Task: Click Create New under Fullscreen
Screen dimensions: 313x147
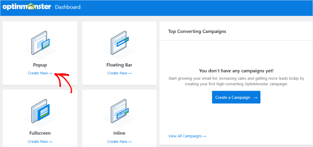Action: 40,142
